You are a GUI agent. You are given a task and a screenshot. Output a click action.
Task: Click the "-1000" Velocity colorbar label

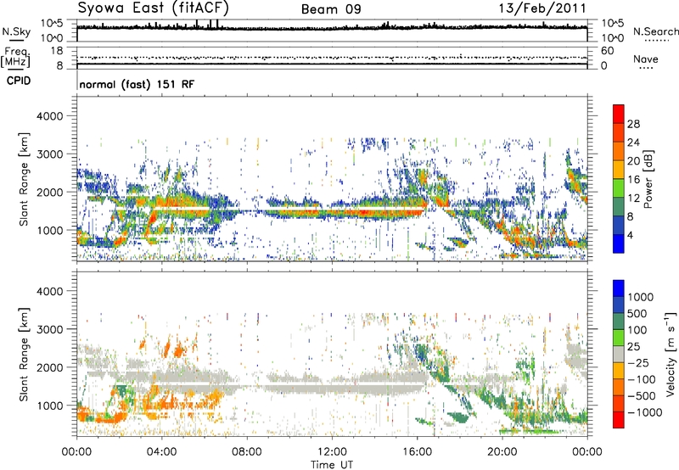(645, 412)
